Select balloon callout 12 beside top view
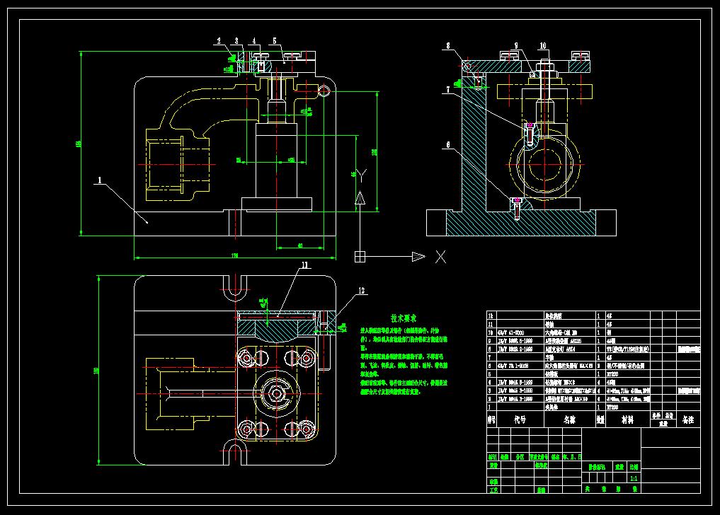This screenshot has height=515, width=720. 362,291
